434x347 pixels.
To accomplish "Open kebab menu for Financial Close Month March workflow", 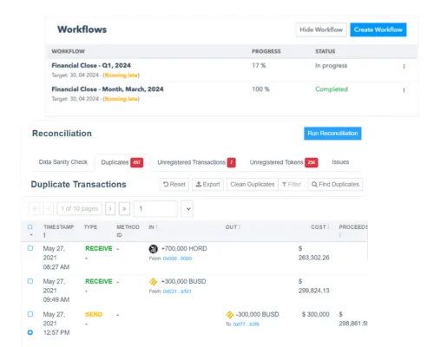I will pyautogui.click(x=404, y=90).
